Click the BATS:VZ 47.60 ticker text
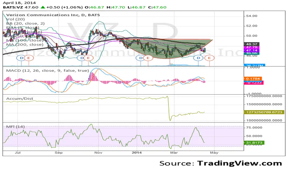The image size is (288, 170). [x=21, y=7]
